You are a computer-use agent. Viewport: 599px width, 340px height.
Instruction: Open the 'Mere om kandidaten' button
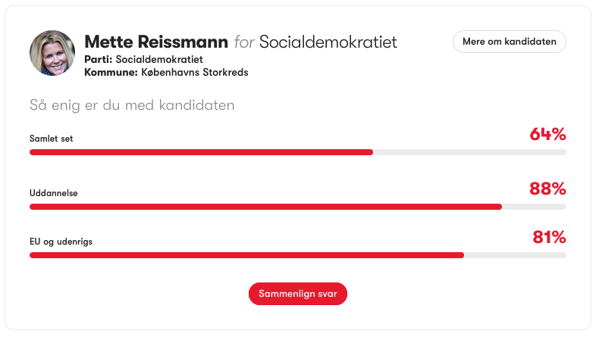click(510, 42)
